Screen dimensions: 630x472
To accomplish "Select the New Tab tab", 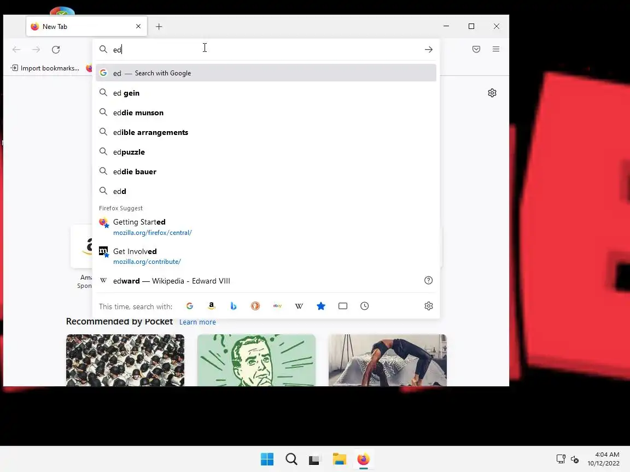I will pyautogui.click(x=87, y=26).
